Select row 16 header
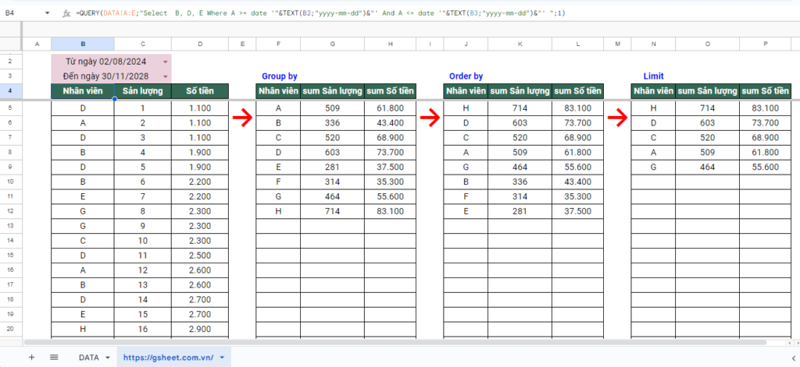The image size is (800, 367). [11, 270]
